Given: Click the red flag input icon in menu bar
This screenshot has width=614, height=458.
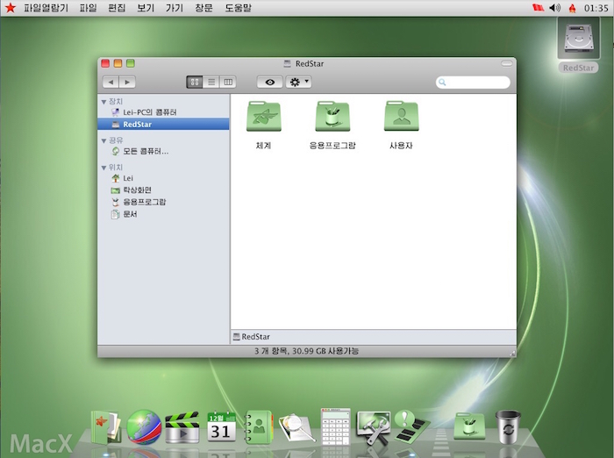Looking at the screenshot, I should click(x=538, y=7).
